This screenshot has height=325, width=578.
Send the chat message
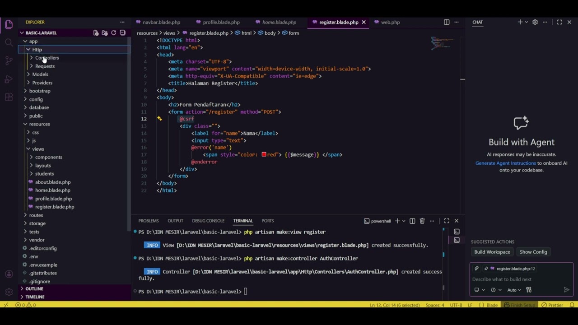(x=567, y=290)
